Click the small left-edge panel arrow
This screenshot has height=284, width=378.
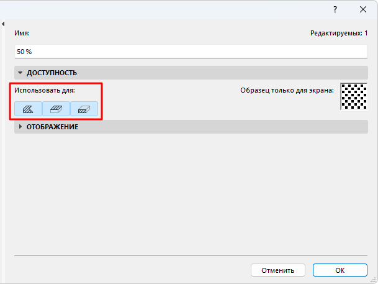point(4,24)
